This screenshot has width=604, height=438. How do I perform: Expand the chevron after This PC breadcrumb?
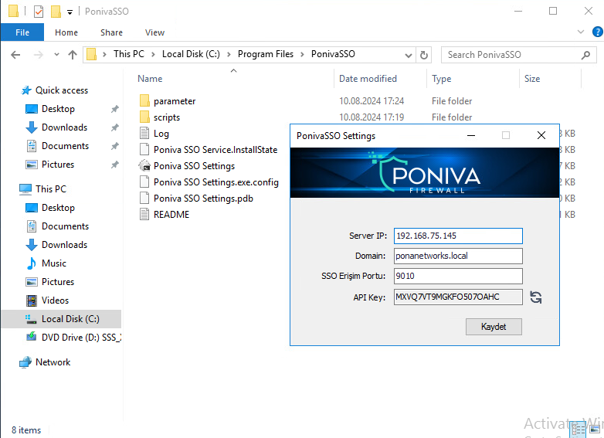pyautogui.click(x=153, y=54)
